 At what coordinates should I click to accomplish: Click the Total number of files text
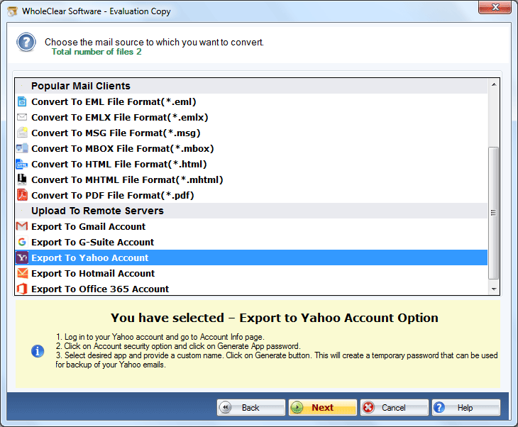(x=97, y=52)
